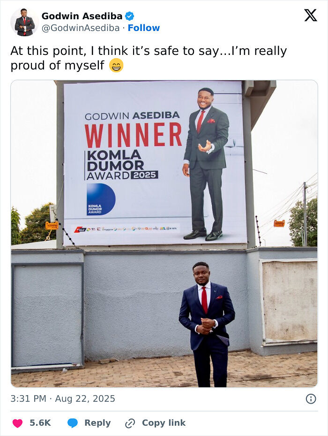Screen dimensions: 328x436
Task: Like the tweet with the heart icon
Action: click(17, 423)
